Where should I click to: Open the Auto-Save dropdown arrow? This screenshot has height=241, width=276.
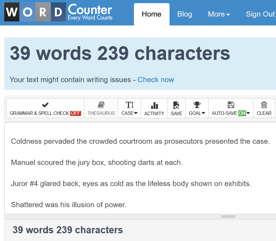coord(248,113)
